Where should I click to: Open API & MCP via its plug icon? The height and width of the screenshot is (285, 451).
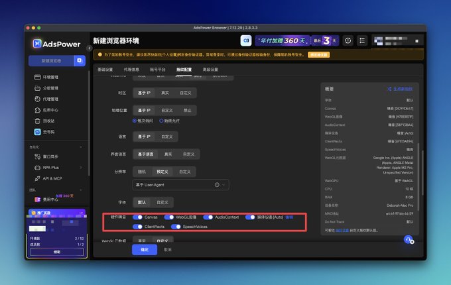click(x=37, y=178)
